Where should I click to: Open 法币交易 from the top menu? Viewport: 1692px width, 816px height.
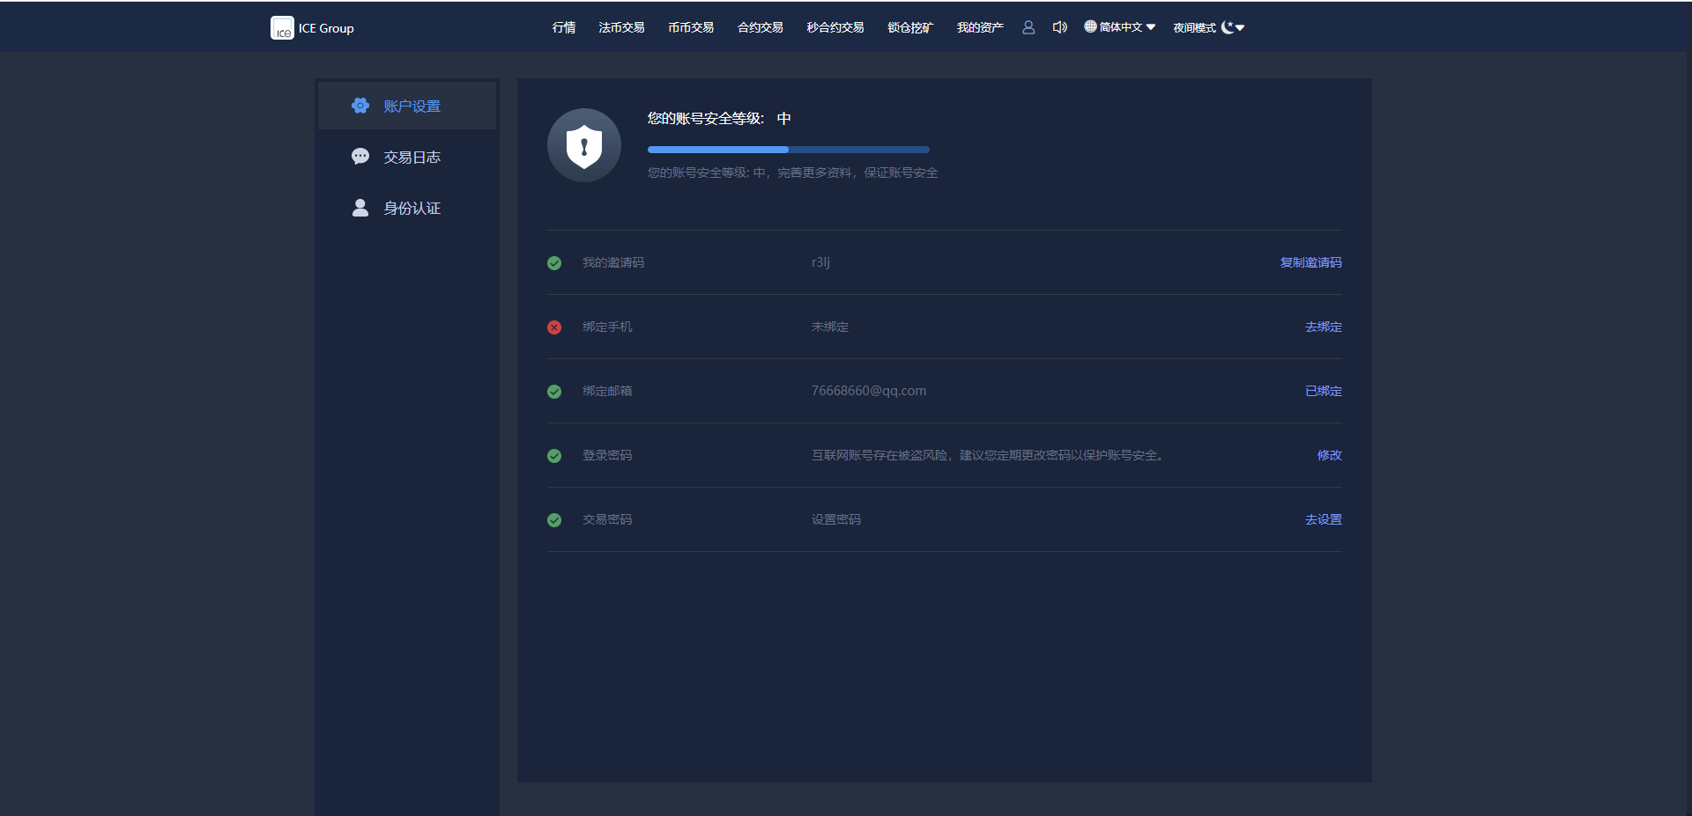621,27
